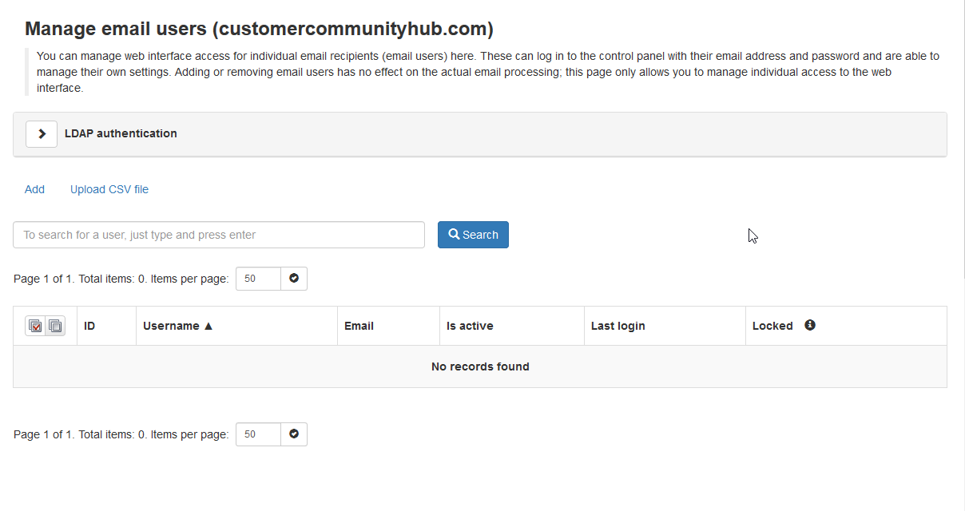Focus the user search text field
The image size is (965, 511).
pyautogui.click(x=219, y=235)
